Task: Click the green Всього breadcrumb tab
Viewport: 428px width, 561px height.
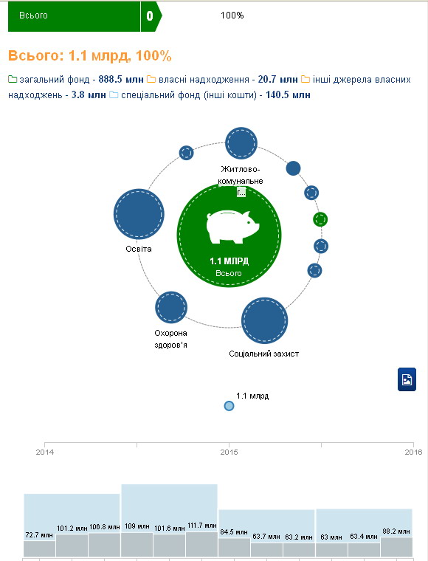Action: pos(74,16)
